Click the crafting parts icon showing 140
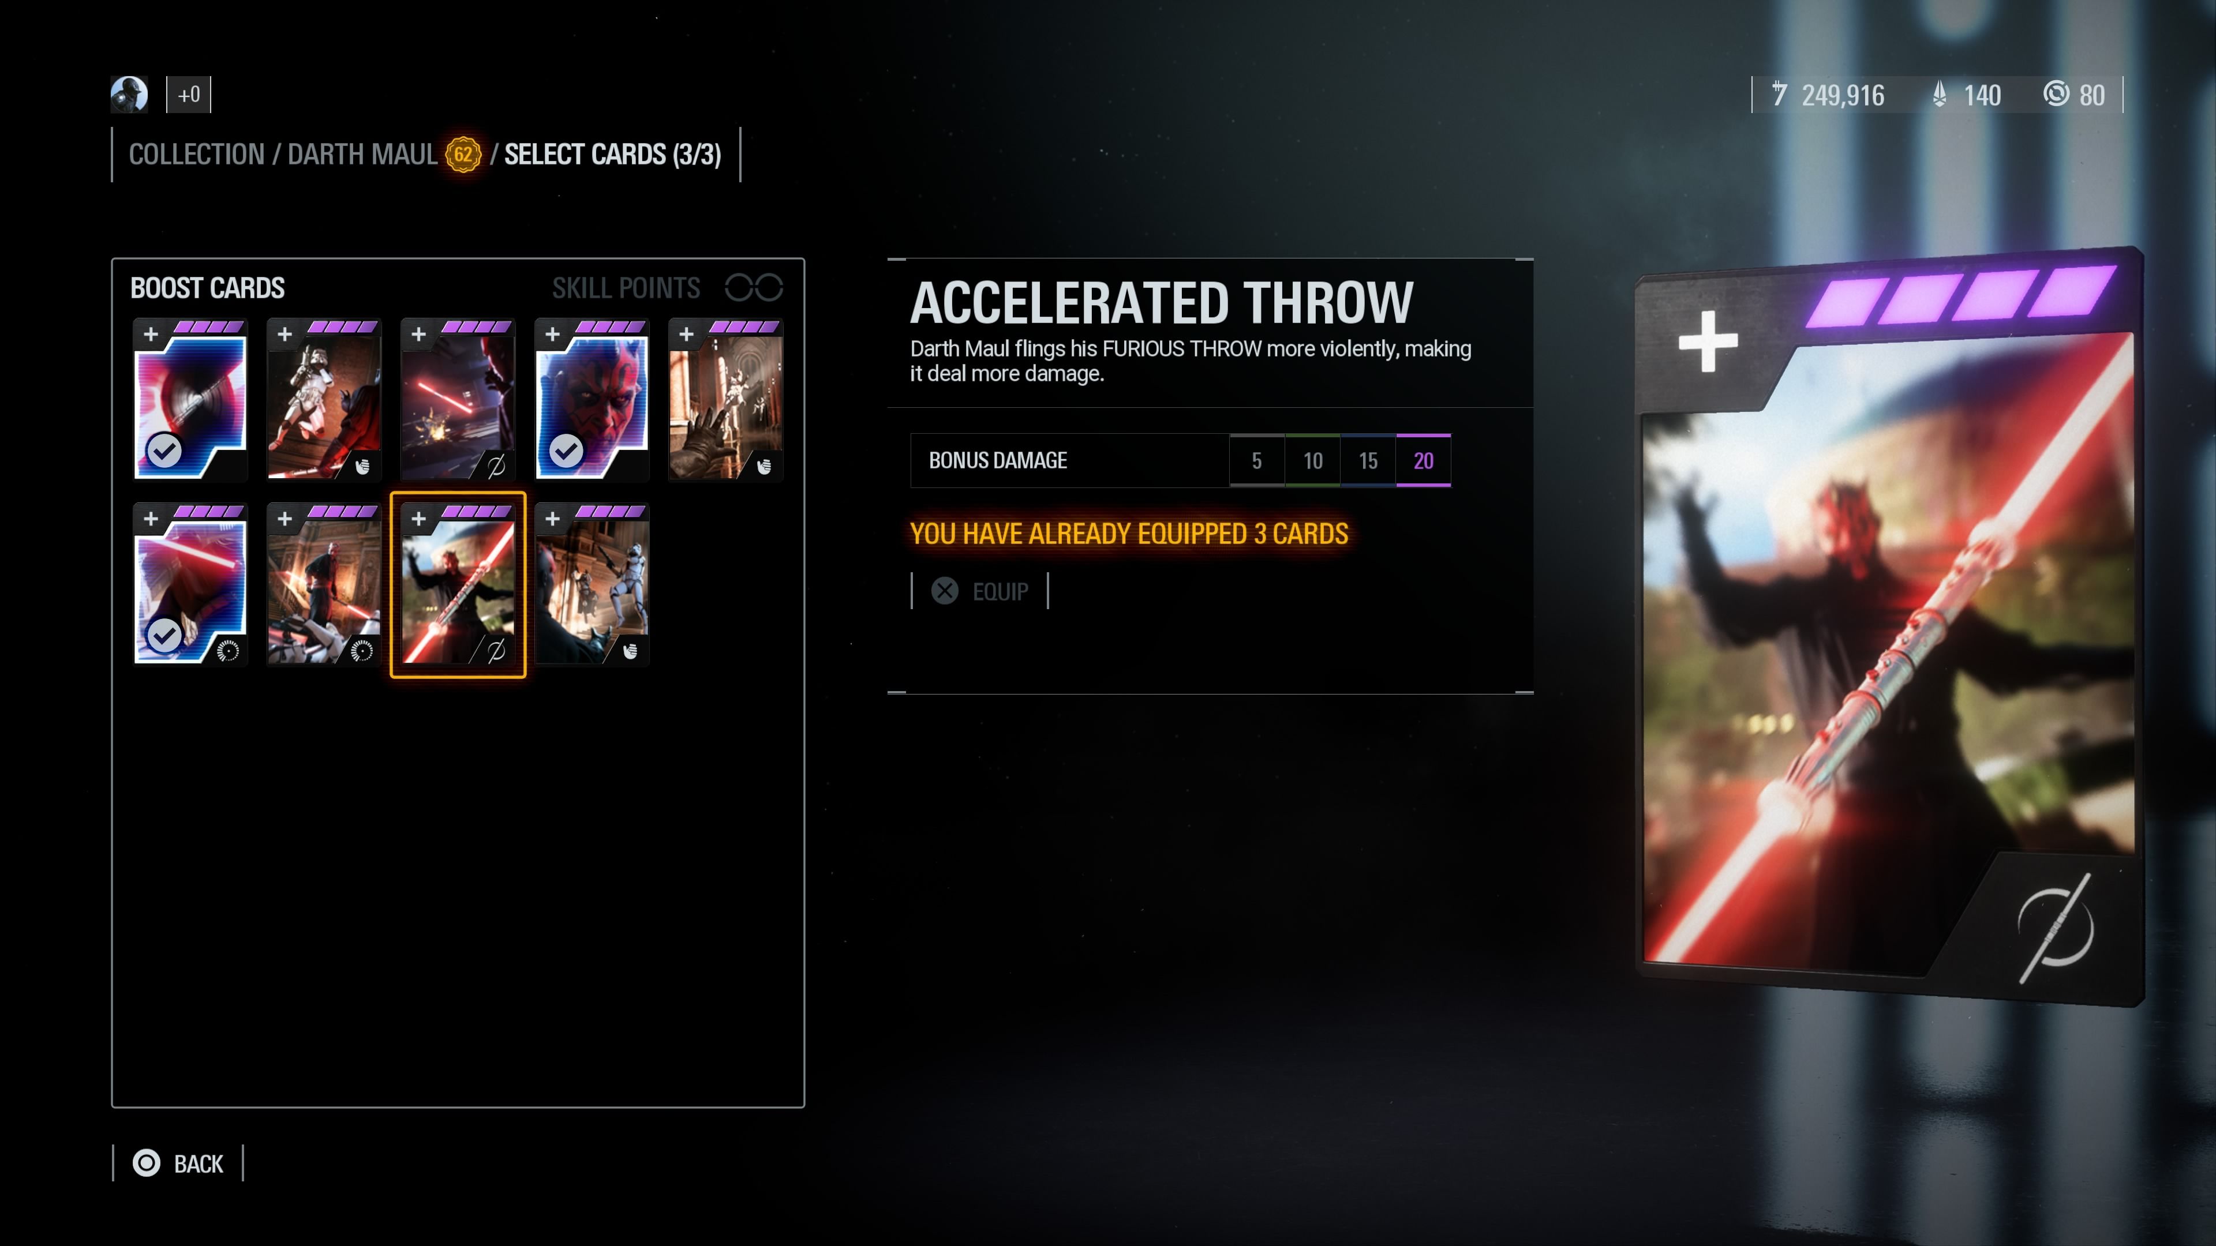The width and height of the screenshot is (2216, 1246). [x=1939, y=93]
